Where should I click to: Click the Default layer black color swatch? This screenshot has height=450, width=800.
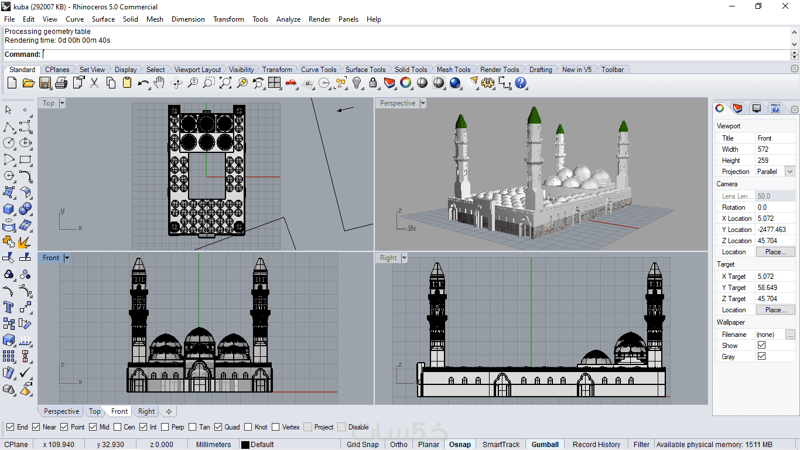(x=245, y=445)
